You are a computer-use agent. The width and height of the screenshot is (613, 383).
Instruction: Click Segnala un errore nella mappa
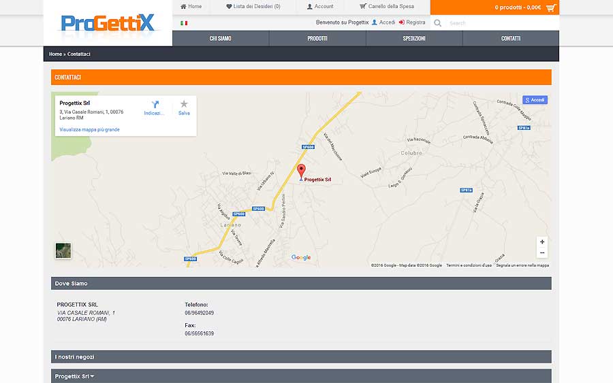(x=522, y=265)
